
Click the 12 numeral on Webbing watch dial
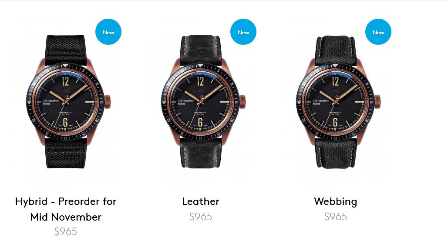tap(335, 81)
